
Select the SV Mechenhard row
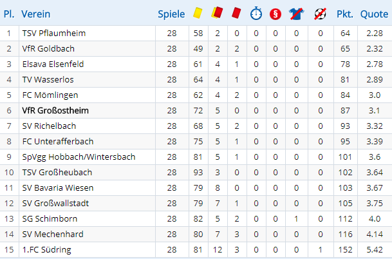pos(196,235)
